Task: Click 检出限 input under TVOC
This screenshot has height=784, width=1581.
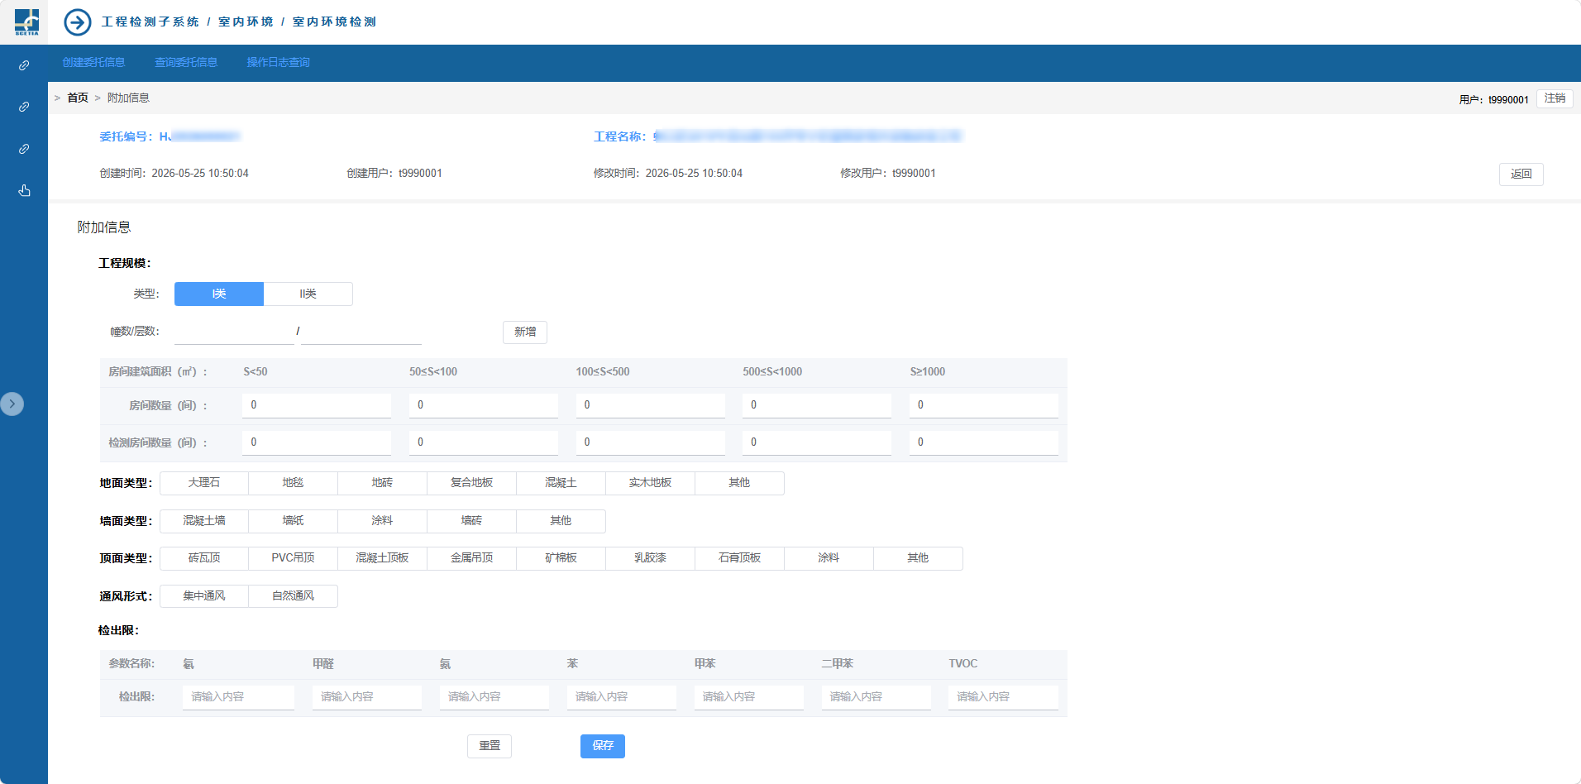Action: [1004, 697]
